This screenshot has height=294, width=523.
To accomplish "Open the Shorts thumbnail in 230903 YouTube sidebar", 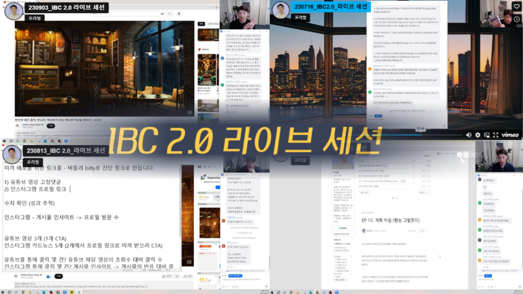I will tap(207, 70).
